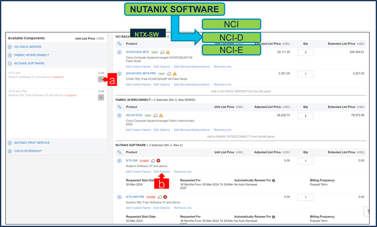Add NTX-SW Nutanix Software with plus button
Screen dimensions: 377x227
pyautogui.click(x=101, y=79)
